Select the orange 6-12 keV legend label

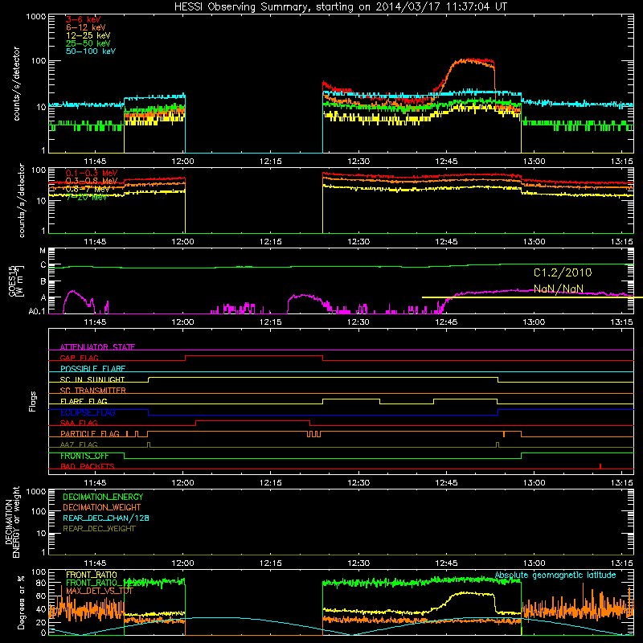[x=86, y=27]
